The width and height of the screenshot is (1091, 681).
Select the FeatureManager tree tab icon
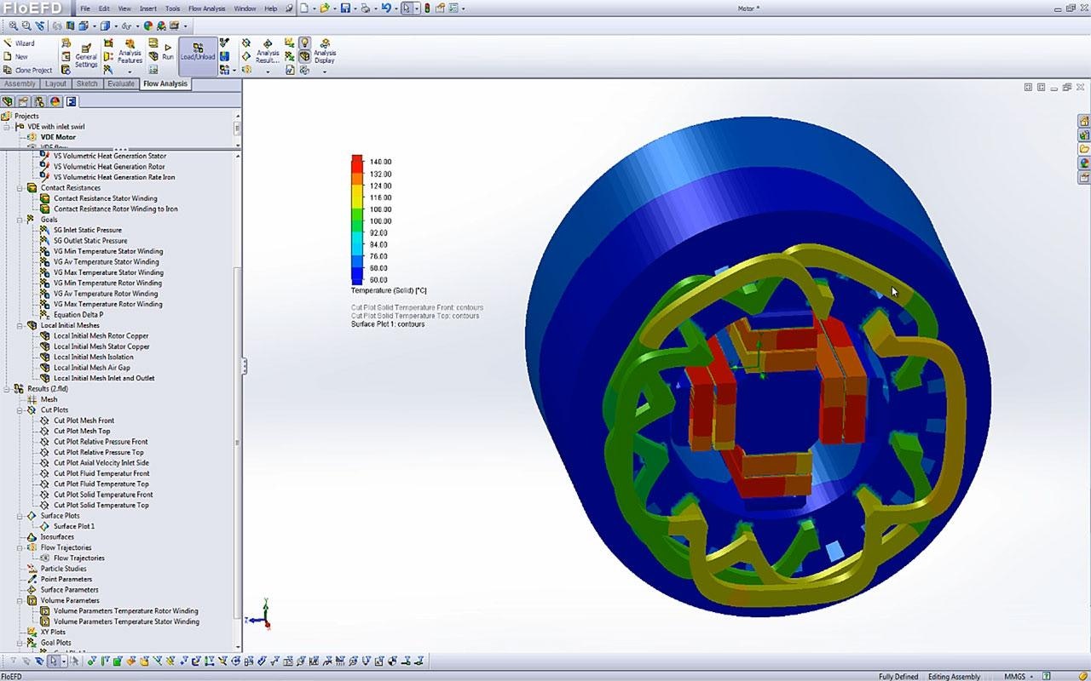9,101
